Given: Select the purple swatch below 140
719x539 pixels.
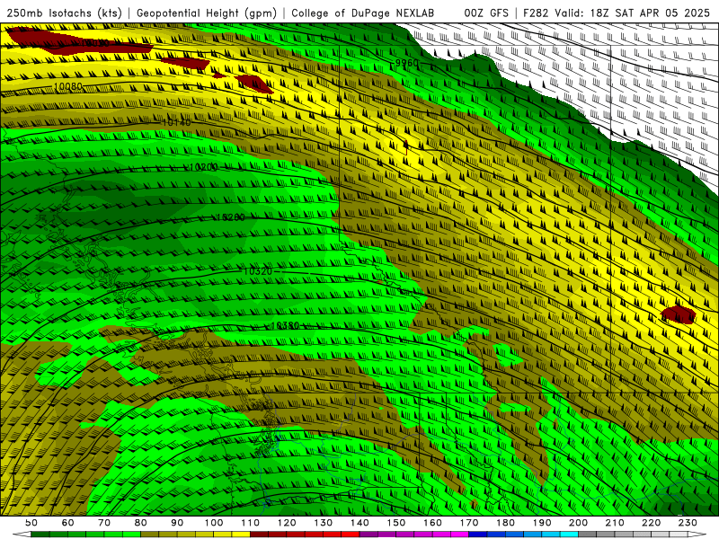Looking at the screenshot, I should click(x=369, y=535).
